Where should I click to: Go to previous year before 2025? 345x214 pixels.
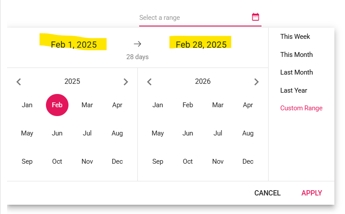(x=19, y=82)
